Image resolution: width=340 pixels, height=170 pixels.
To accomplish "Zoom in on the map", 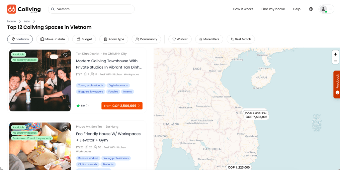I will tap(335, 54).
